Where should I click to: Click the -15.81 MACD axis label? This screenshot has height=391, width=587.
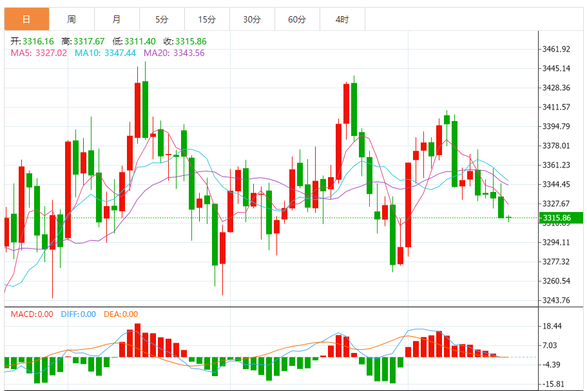click(x=553, y=384)
